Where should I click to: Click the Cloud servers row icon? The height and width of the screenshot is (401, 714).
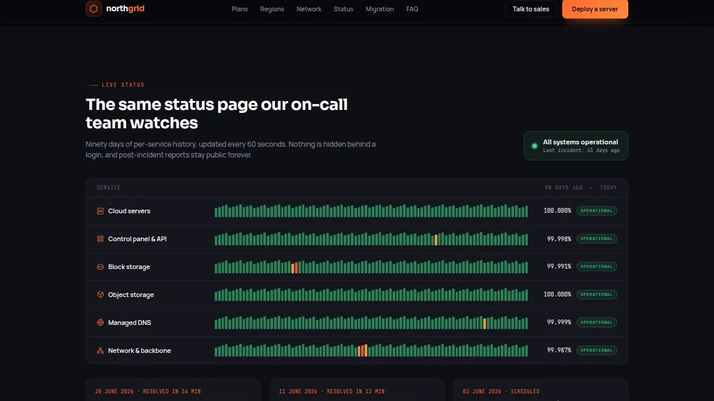(100, 211)
